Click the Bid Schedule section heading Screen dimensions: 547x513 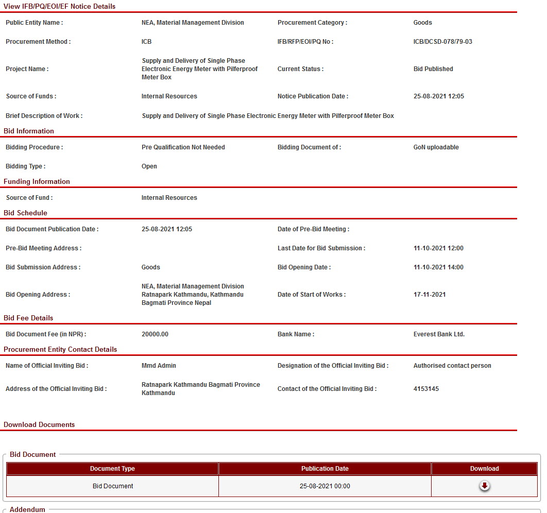(x=25, y=213)
